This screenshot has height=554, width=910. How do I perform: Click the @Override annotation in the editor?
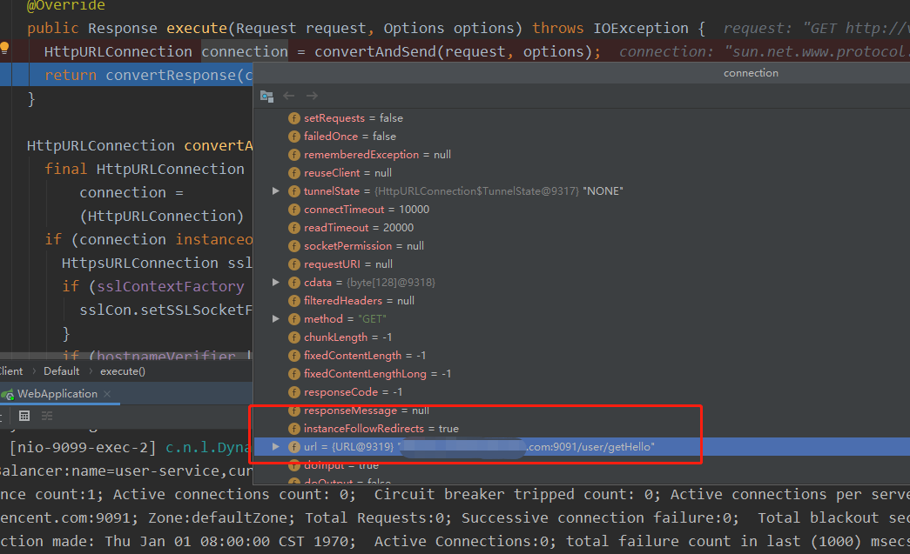coord(66,6)
